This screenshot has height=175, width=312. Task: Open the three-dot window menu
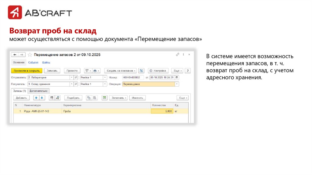point(183,54)
